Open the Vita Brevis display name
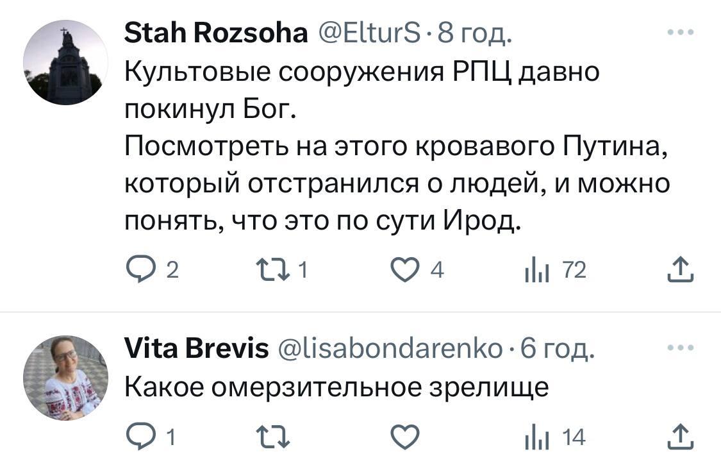 (x=197, y=348)
